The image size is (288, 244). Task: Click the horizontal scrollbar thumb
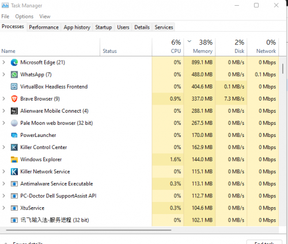click(89, 230)
